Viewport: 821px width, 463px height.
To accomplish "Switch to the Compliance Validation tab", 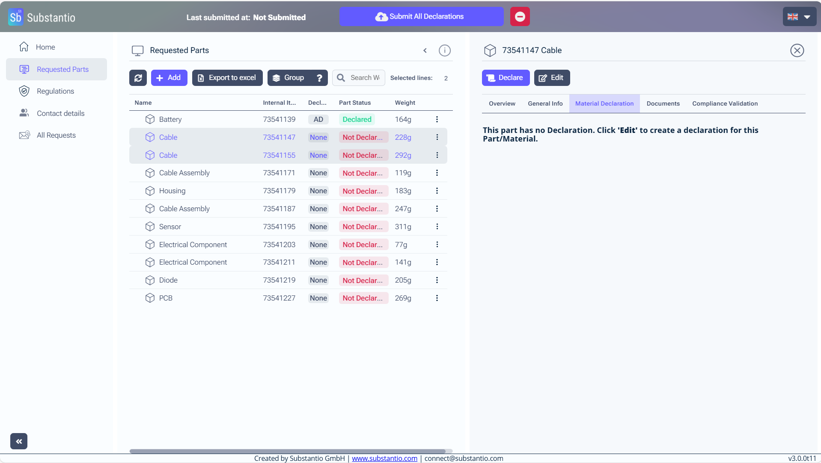I will (725, 103).
